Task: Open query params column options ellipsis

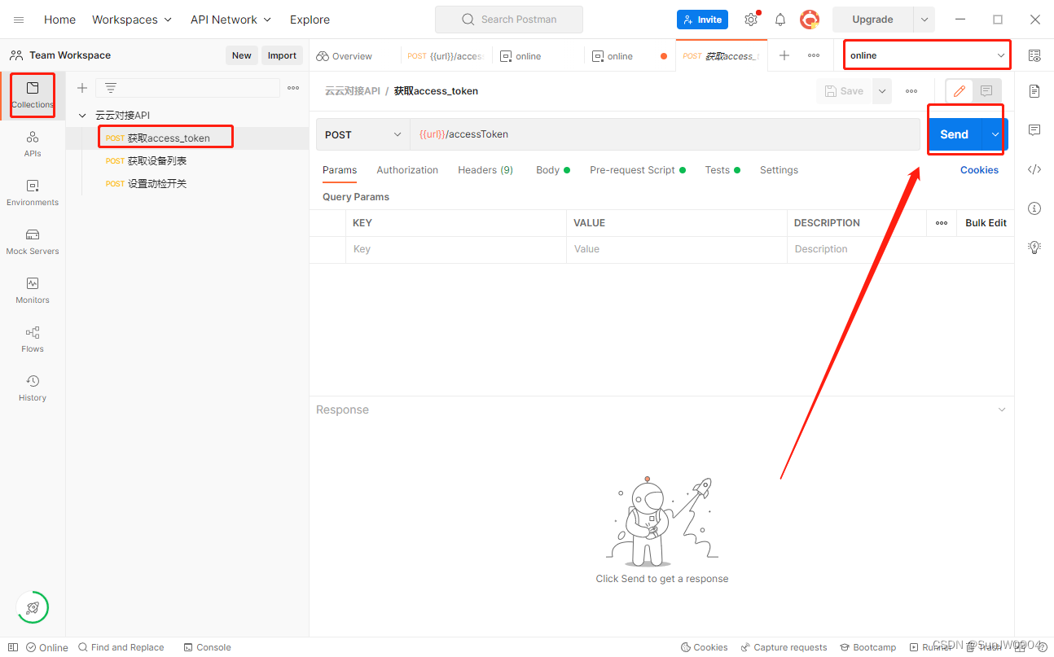Action: click(942, 223)
